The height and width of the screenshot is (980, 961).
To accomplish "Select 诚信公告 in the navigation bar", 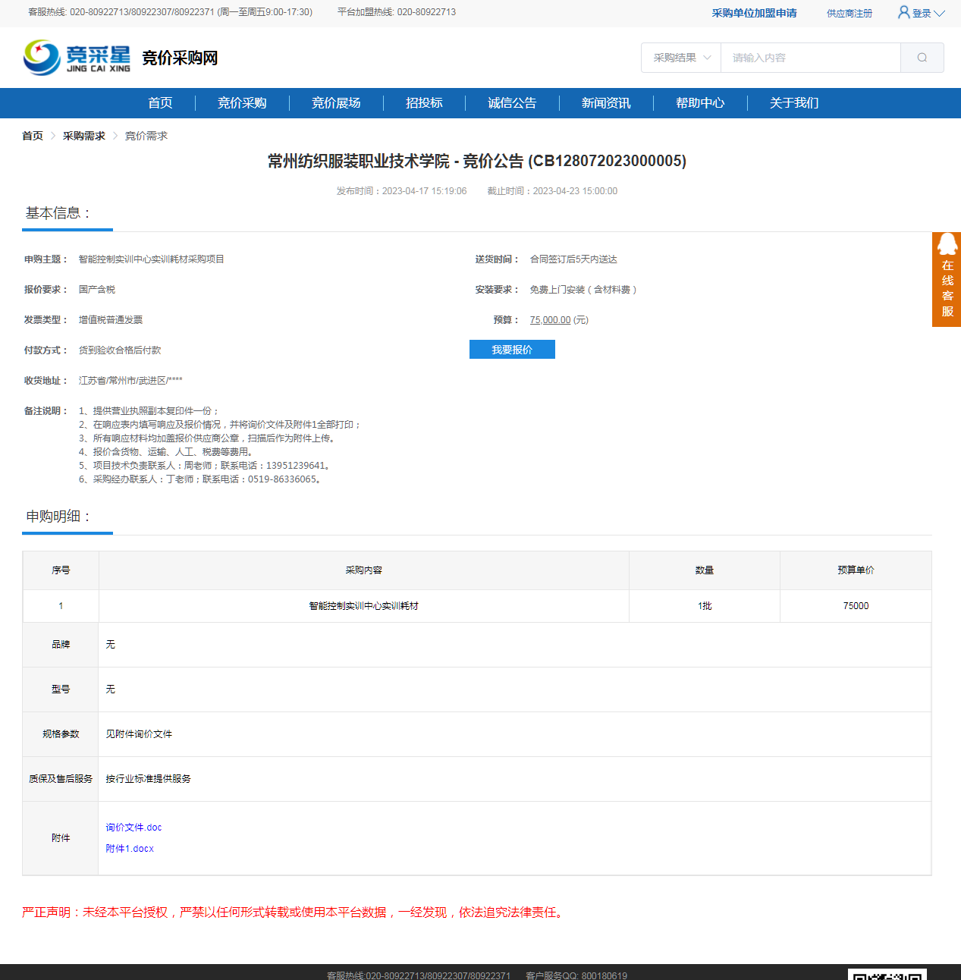I will (512, 103).
